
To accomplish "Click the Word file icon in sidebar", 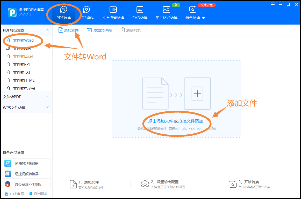I will [8, 40].
